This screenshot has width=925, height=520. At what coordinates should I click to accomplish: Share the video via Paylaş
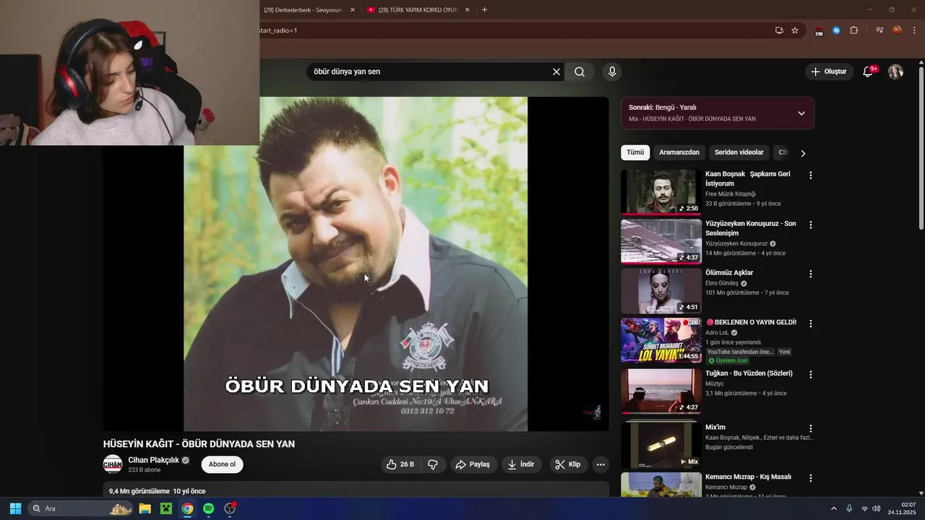coord(473,464)
